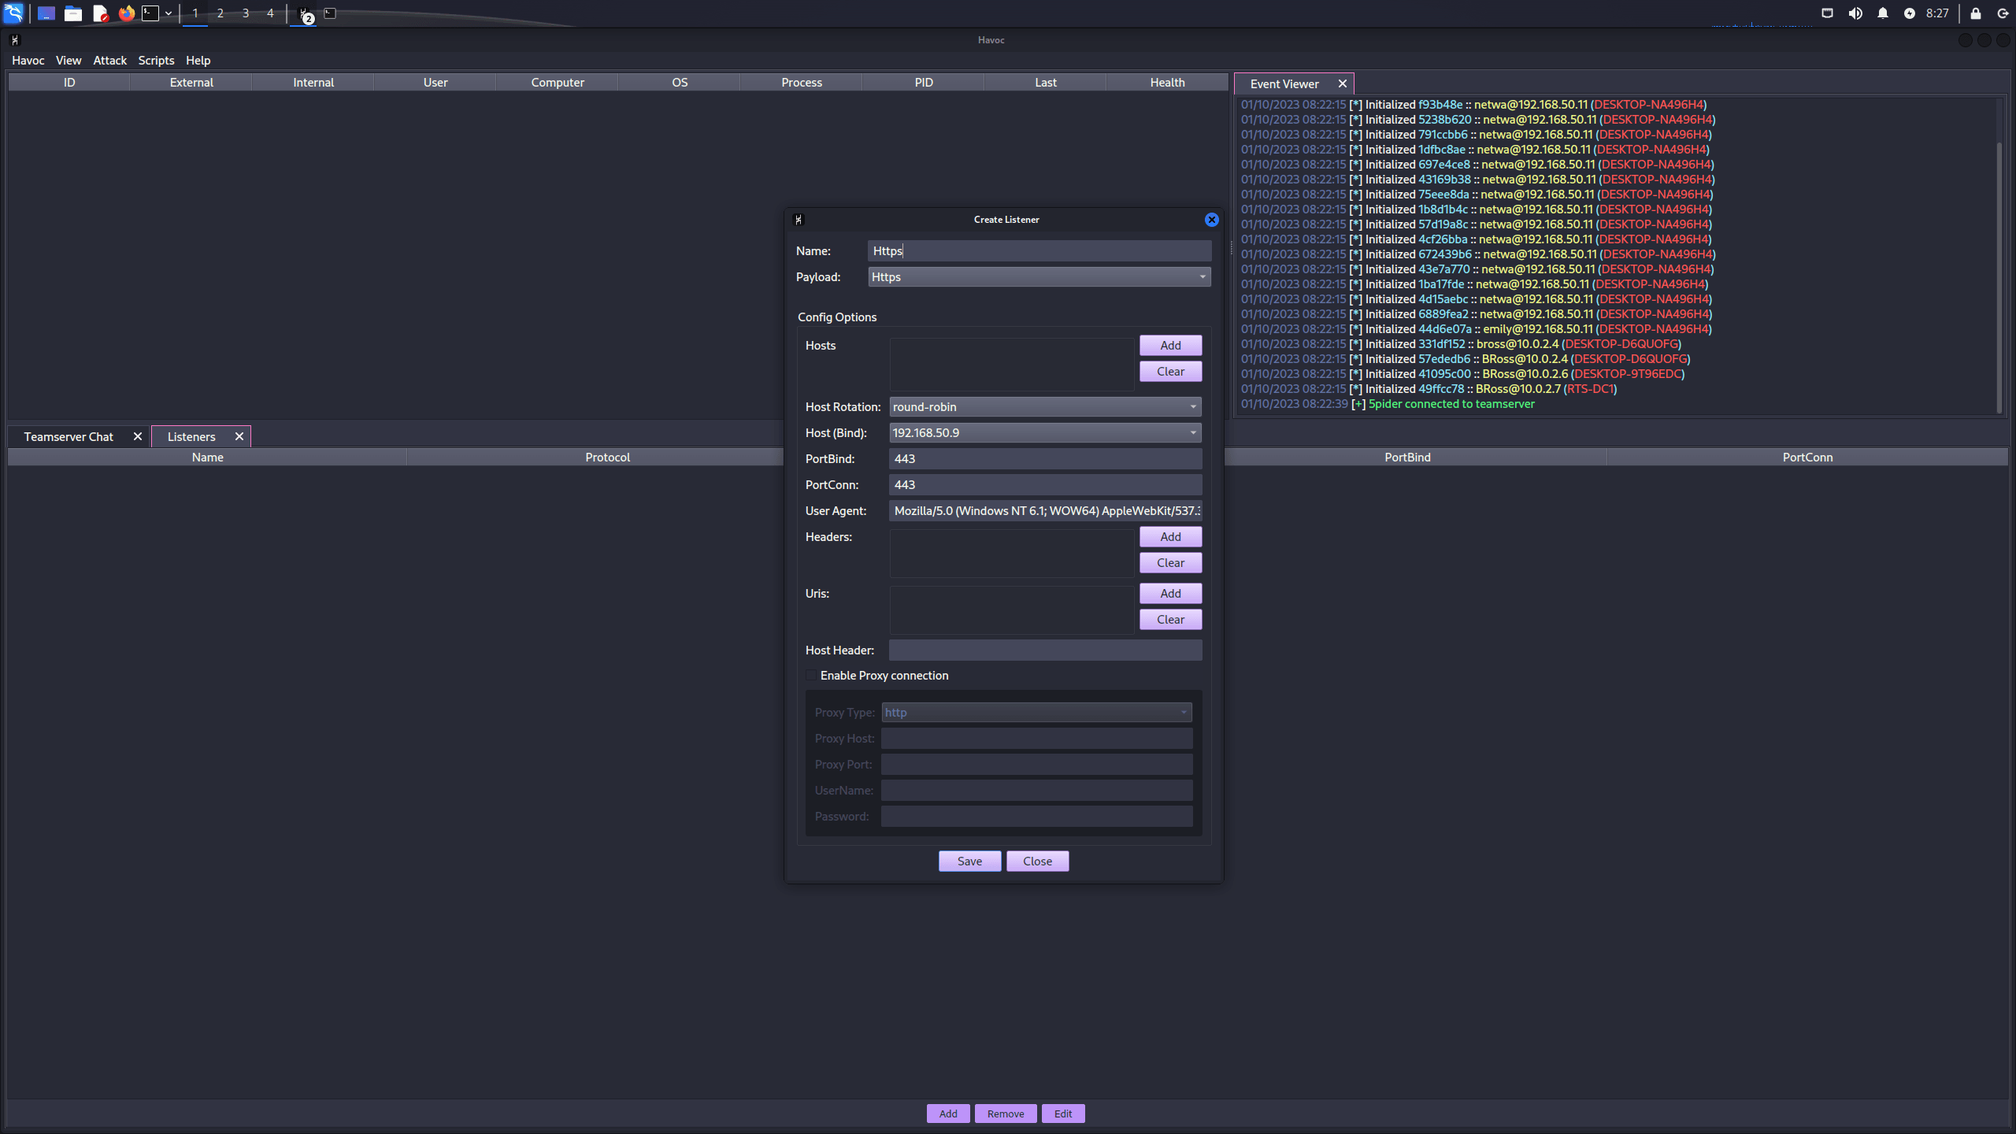2016x1134 pixels.
Task: Click the Host Header input field
Action: tap(1045, 650)
